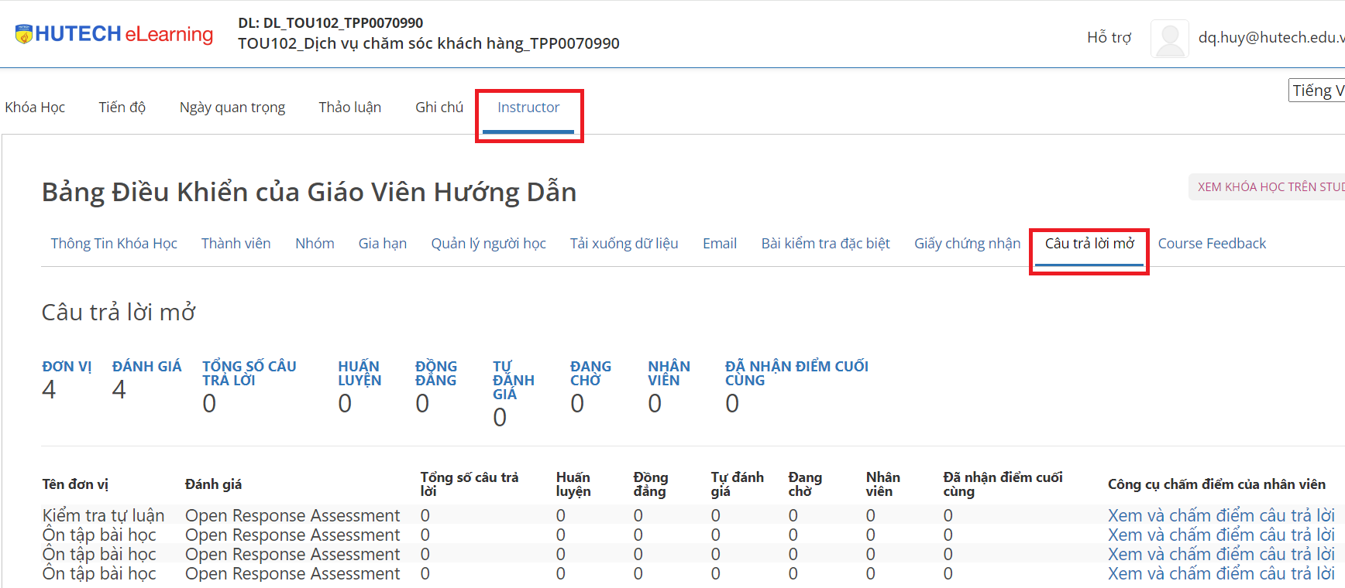Select the Ngày quan trọng tab

(x=232, y=108)
